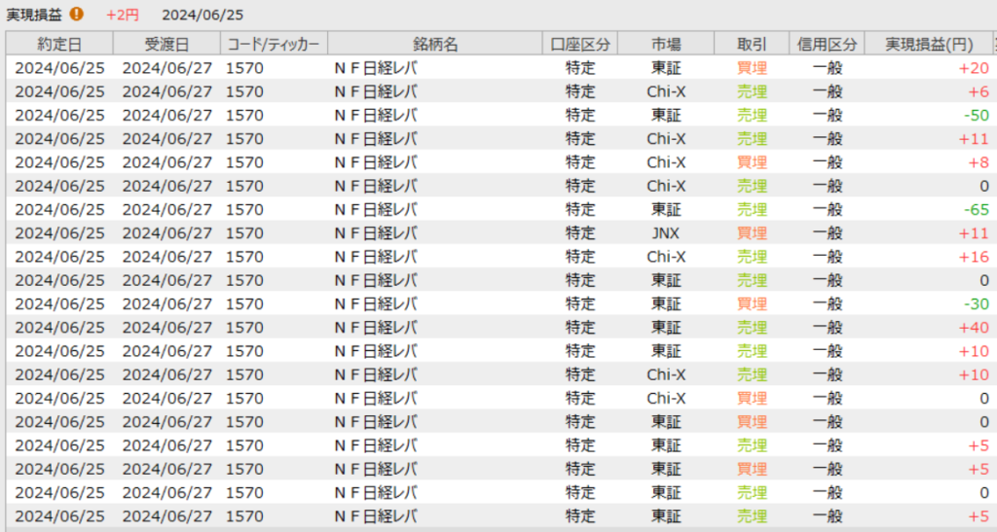Click the 実現損益 panel title

[34, 14]
